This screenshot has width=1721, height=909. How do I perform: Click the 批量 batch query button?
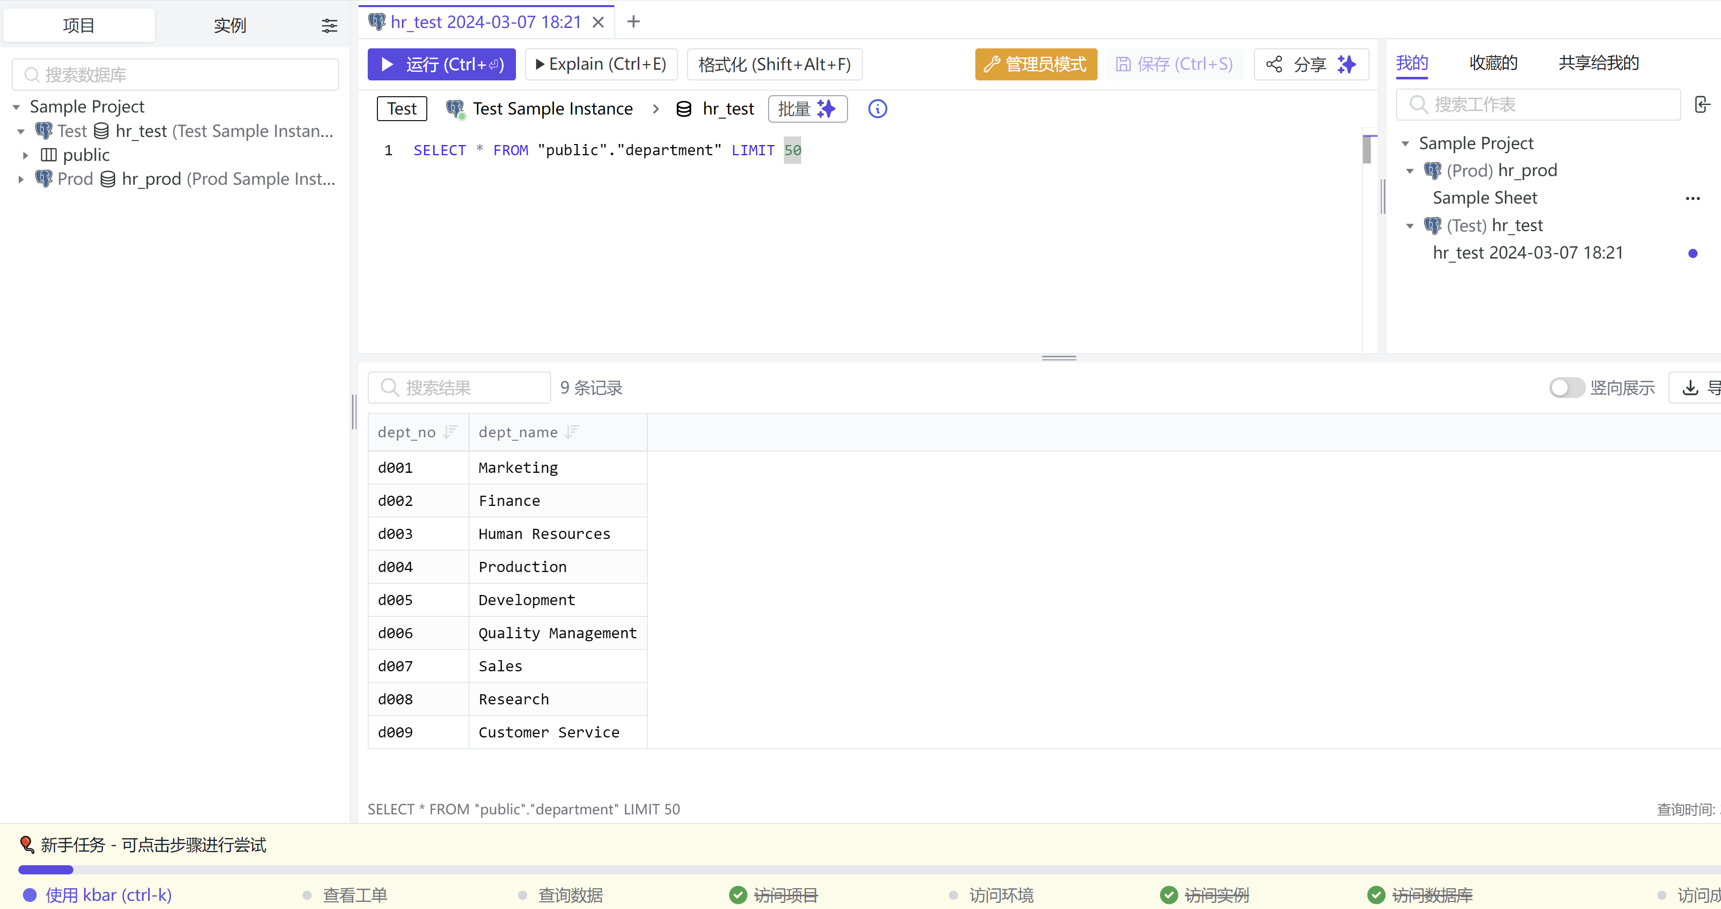click(x=807, y=109)
